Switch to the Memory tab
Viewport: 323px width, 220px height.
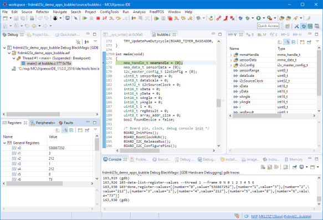tap(294, 159)
